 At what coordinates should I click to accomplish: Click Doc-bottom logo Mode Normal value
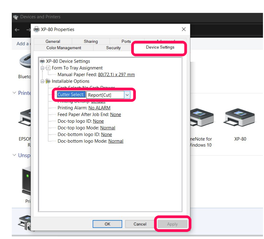(116, 141)
